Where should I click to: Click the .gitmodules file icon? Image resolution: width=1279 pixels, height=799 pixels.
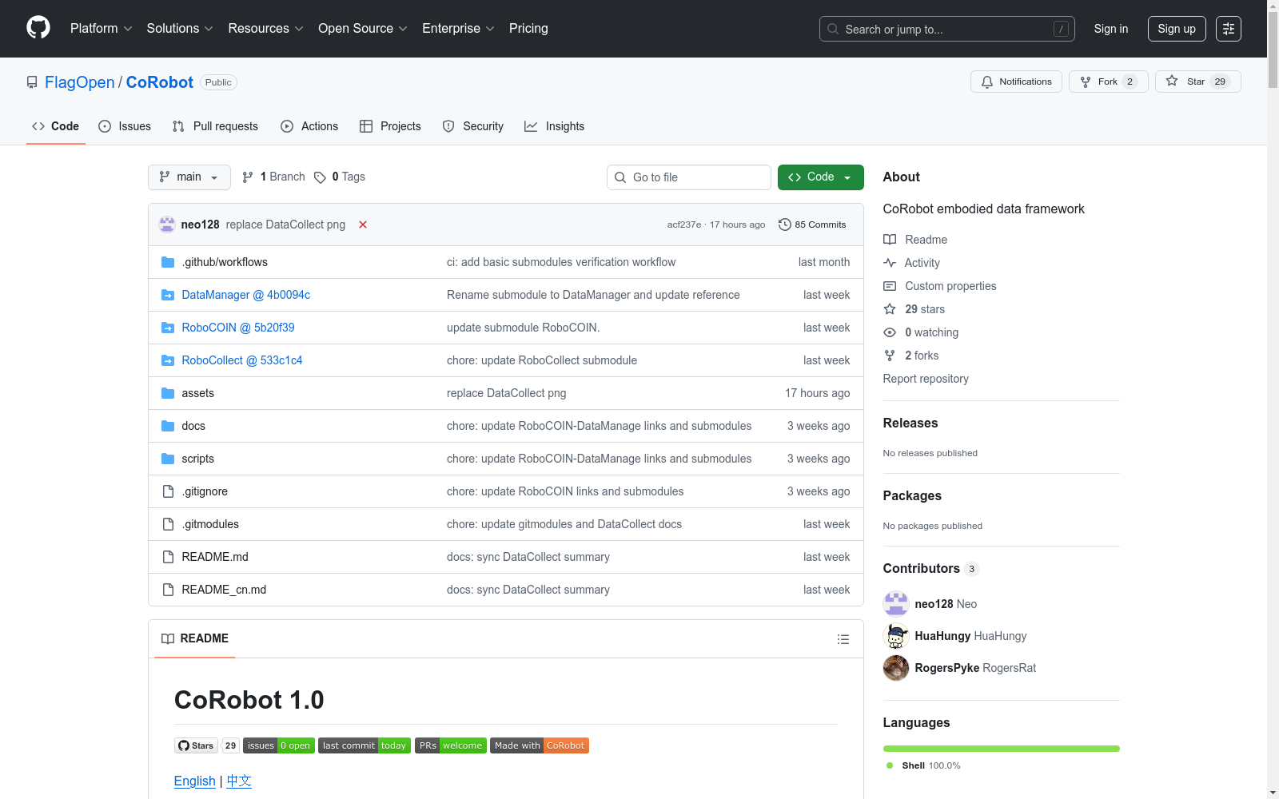[168, 524]
